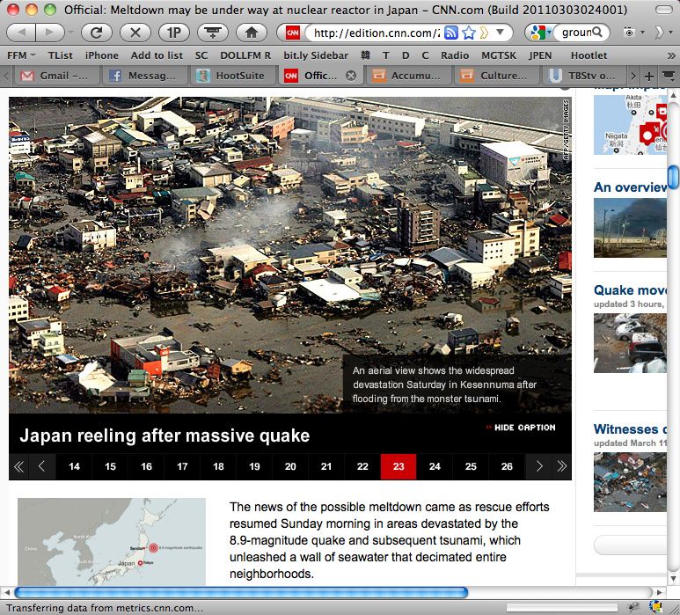Click the horizontal page scrollbar
The image size is (680, 615).
point(241,592)
